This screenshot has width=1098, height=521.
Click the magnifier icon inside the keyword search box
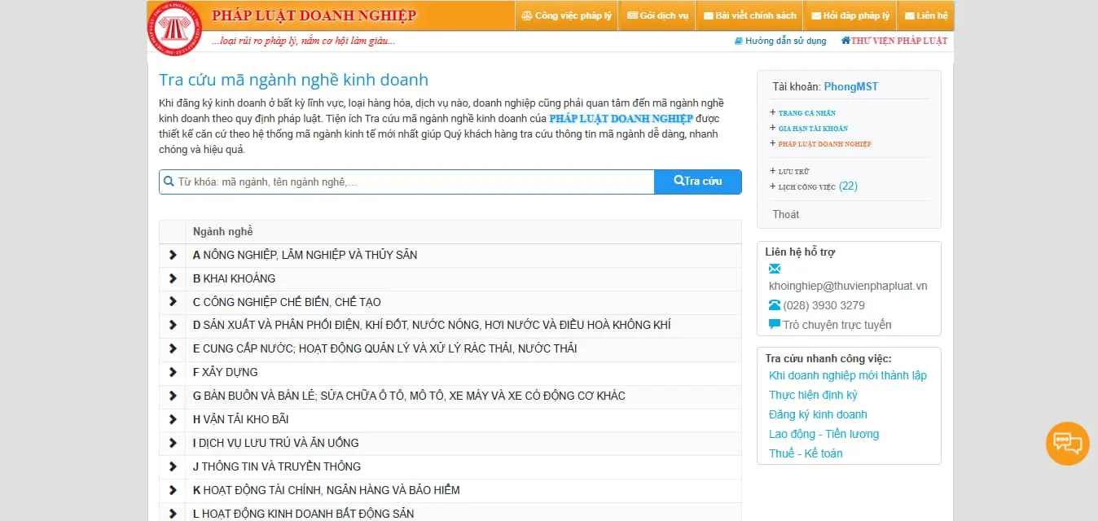(169, 182)
